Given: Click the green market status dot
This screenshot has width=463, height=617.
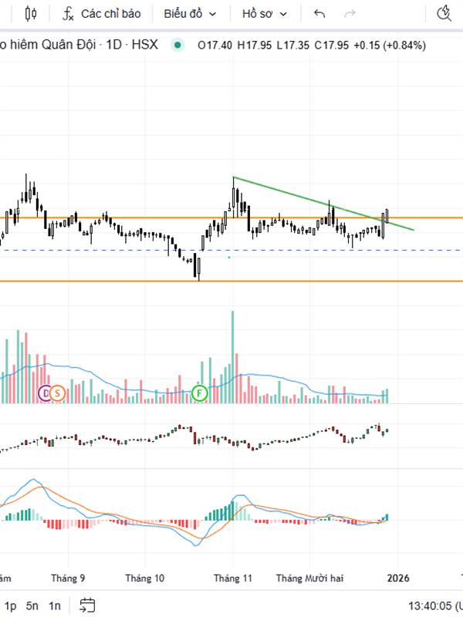Looking at the screenshot, I should 177,46.
